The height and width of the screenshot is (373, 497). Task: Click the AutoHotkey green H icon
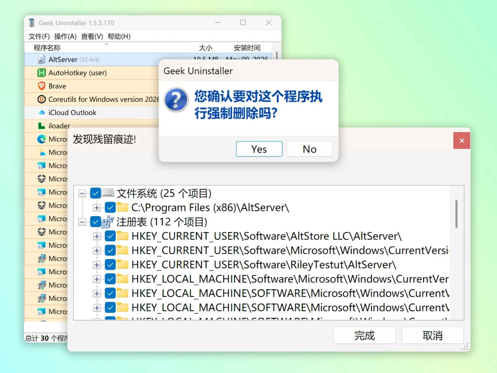click(41, 73)
